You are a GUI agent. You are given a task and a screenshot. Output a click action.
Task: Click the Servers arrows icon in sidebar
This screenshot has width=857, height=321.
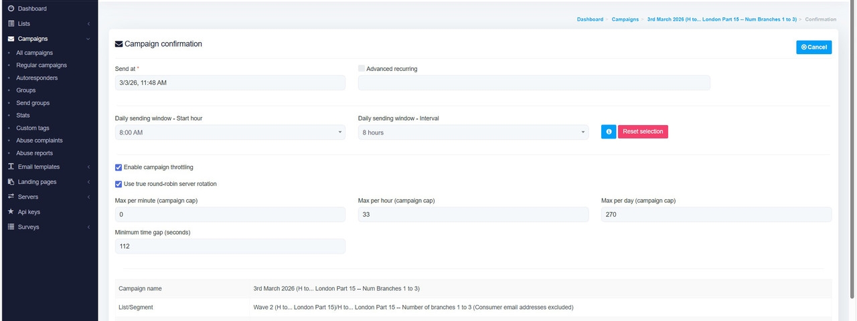click(x=11, y=197)
